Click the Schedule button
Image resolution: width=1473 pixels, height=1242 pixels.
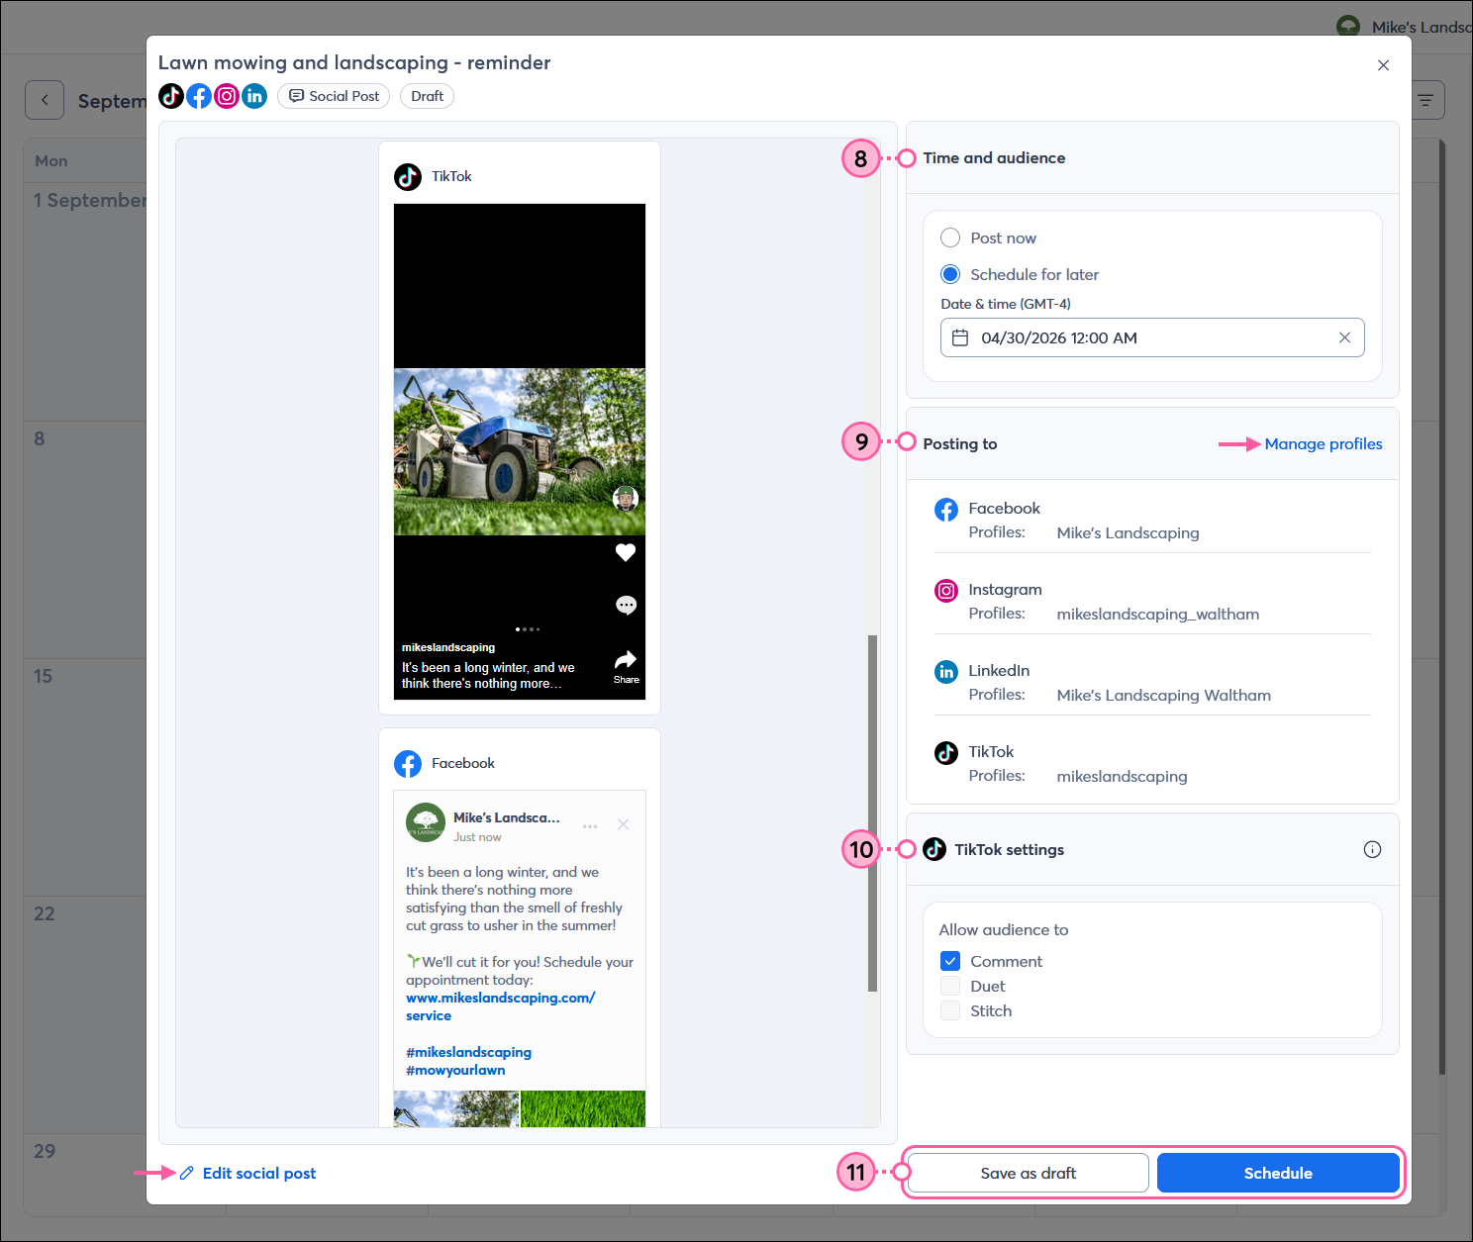(1277, 1173)
